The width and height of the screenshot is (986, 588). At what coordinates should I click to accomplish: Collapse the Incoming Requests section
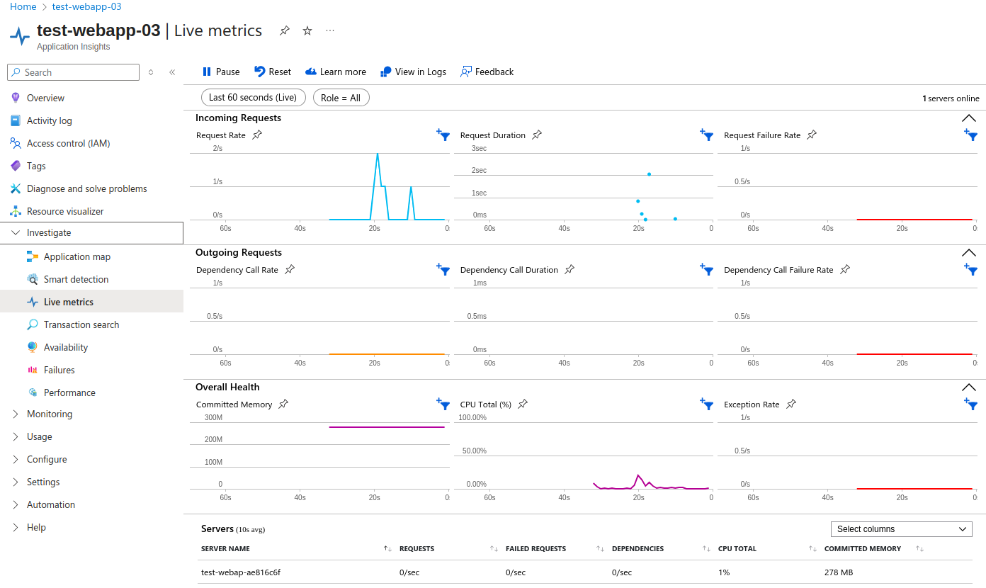point(968,118)
